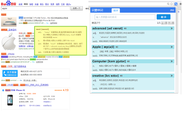The height and width of the screenshot is (114, 182).
Task: Play pronunciation audio for creative
Action: [121, 76]
